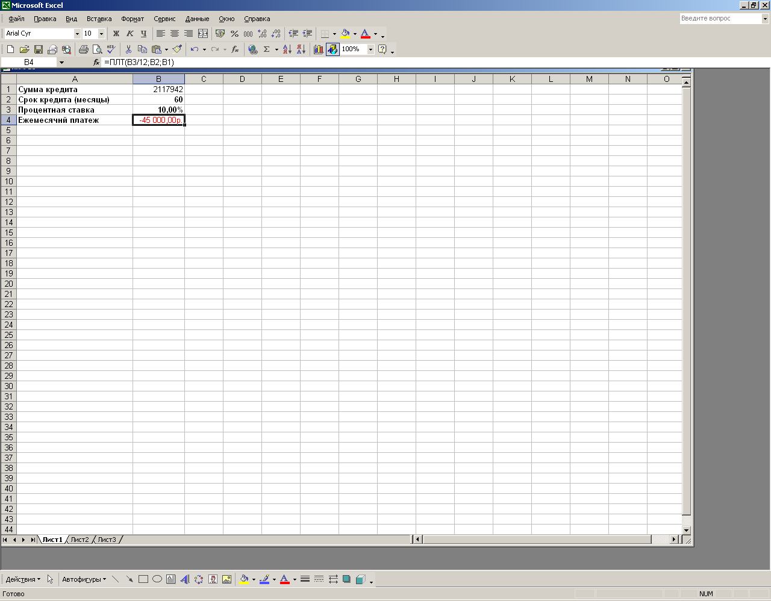Apply currency style icon

pyautogui.click(x=220, y=34)
